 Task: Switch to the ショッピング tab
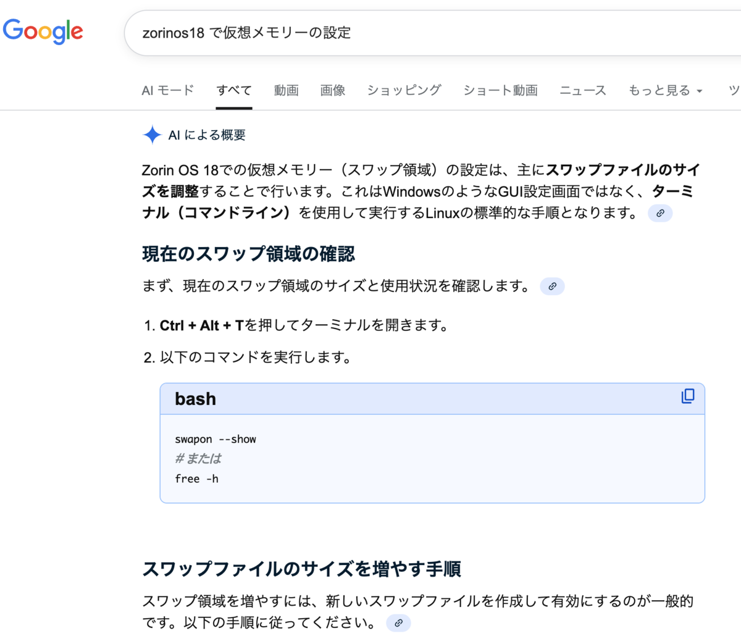coord(404,91)
